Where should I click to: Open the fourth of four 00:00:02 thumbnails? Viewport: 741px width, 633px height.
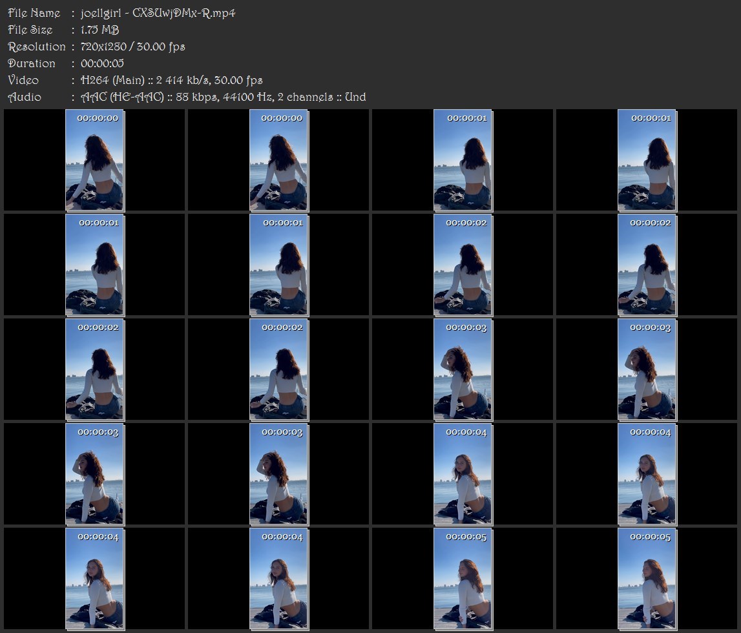point(279,369)
